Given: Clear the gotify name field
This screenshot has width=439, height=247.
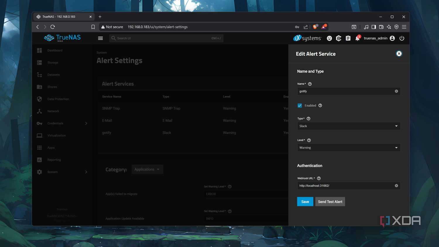Looking at the screenshot, I should 396,91.
